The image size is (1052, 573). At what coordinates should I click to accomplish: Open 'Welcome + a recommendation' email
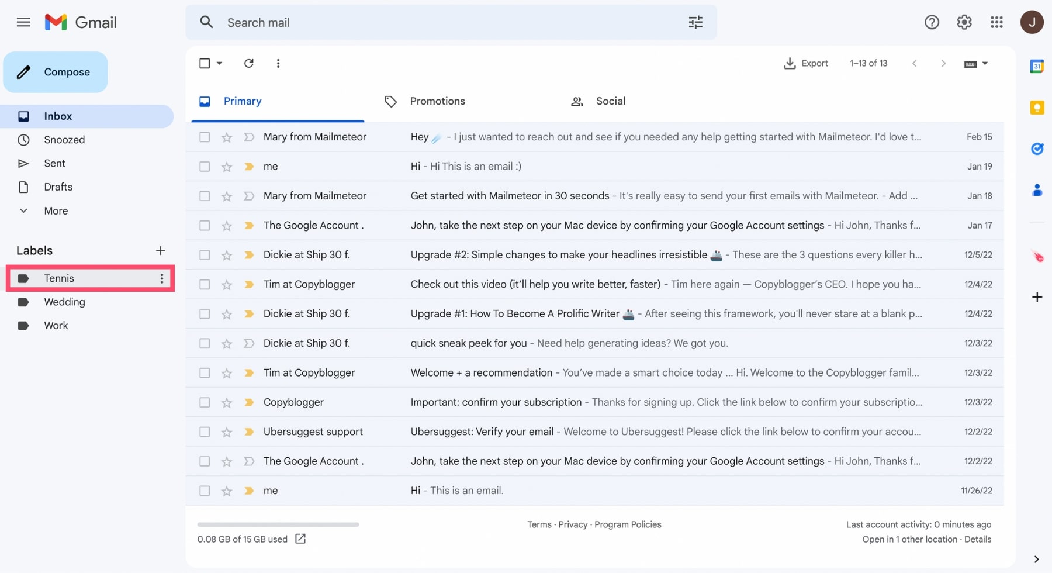pyautogui.click(x=595, y=372)
